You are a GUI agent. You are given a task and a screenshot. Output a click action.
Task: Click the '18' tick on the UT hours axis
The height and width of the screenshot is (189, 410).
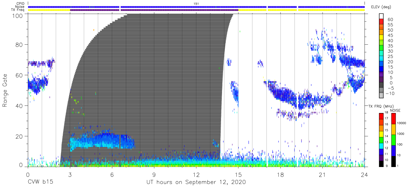pos(280,175)
